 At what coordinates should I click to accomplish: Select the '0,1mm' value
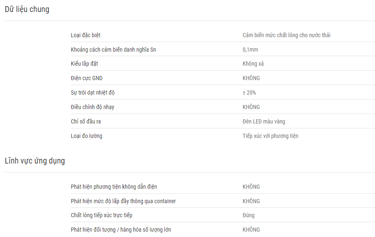point(250,50)
